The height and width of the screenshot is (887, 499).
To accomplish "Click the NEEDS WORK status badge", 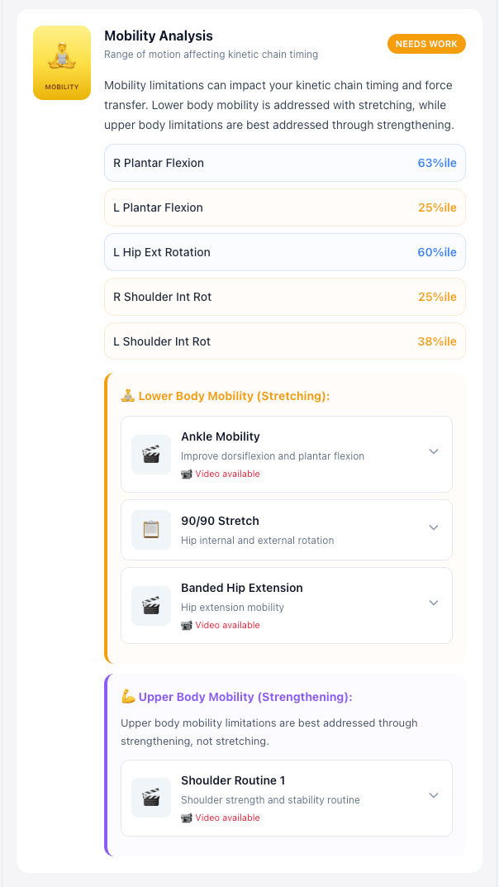I will coord(426,44).
